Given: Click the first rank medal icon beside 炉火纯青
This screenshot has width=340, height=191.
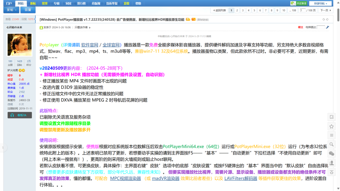Looking at the screenshot, I should tap(20, 70).
